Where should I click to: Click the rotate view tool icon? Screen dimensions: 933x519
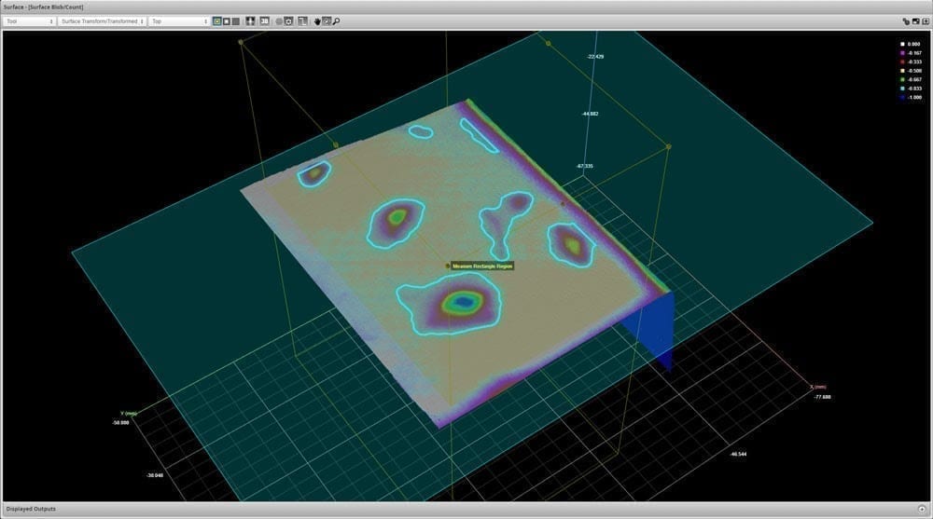click(x=326, y=20)
